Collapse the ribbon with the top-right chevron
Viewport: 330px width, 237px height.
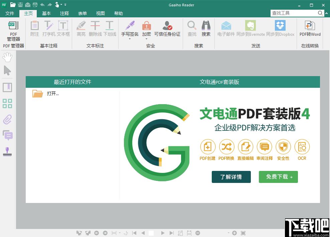tap(326, 13)
